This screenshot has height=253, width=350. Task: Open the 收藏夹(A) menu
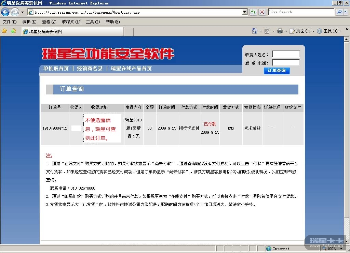(x=71, y=21)
